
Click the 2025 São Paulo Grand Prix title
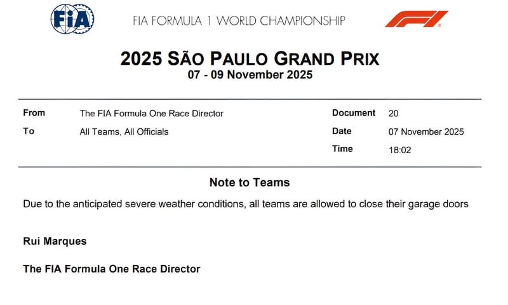250,59
